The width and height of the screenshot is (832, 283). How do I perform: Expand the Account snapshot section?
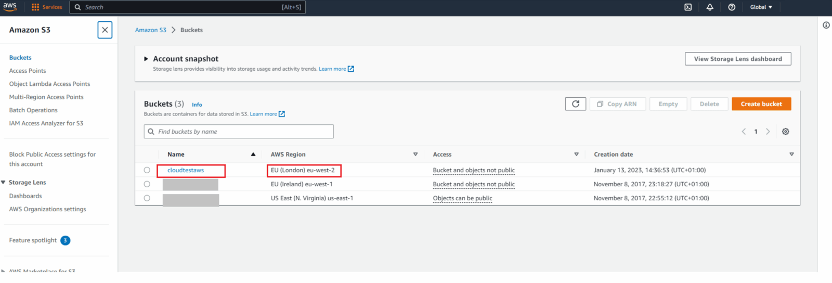(146, 59)
